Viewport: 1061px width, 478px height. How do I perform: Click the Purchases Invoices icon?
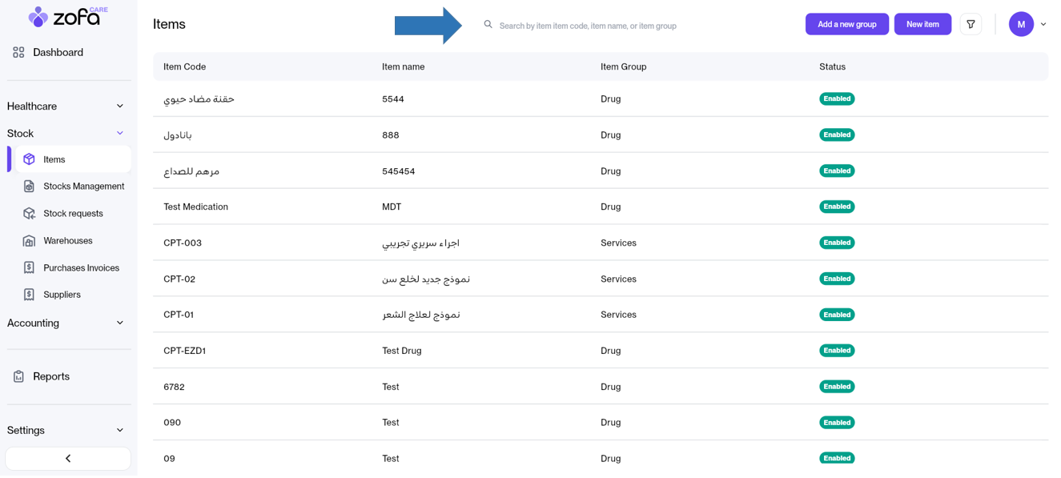(29, 267)
